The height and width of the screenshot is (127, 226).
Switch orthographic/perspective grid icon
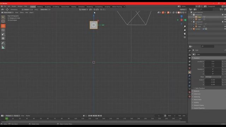pyautogui.click(x=185, y=37)
